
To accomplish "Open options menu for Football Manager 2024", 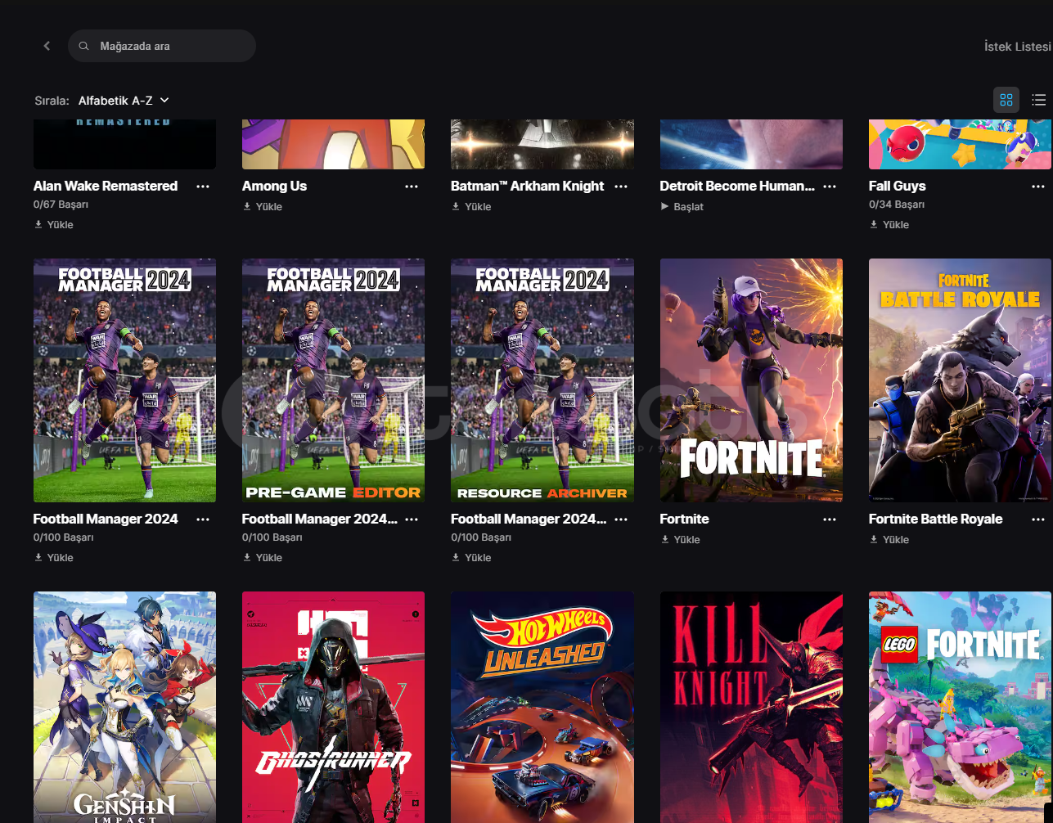I will click(x=203, y=519).
